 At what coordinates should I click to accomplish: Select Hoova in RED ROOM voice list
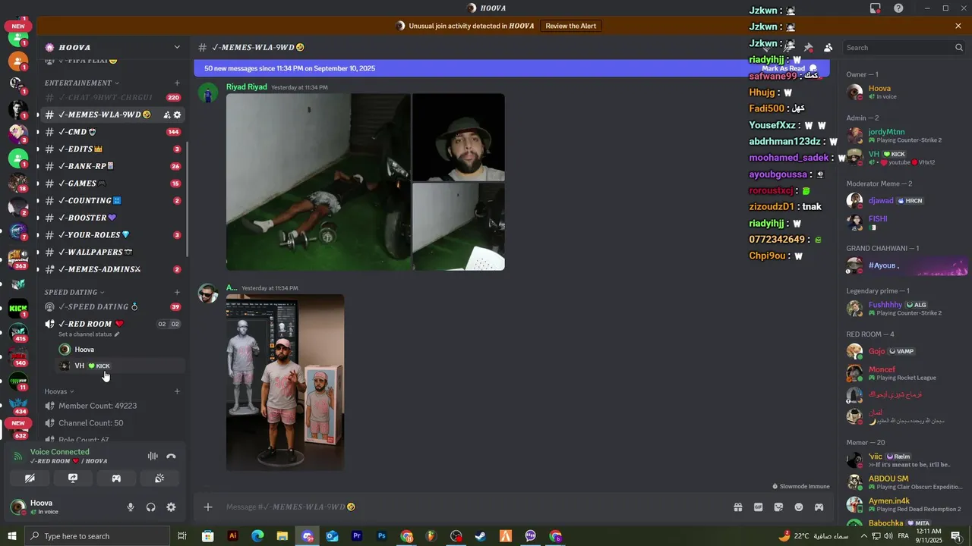(121, 350)
